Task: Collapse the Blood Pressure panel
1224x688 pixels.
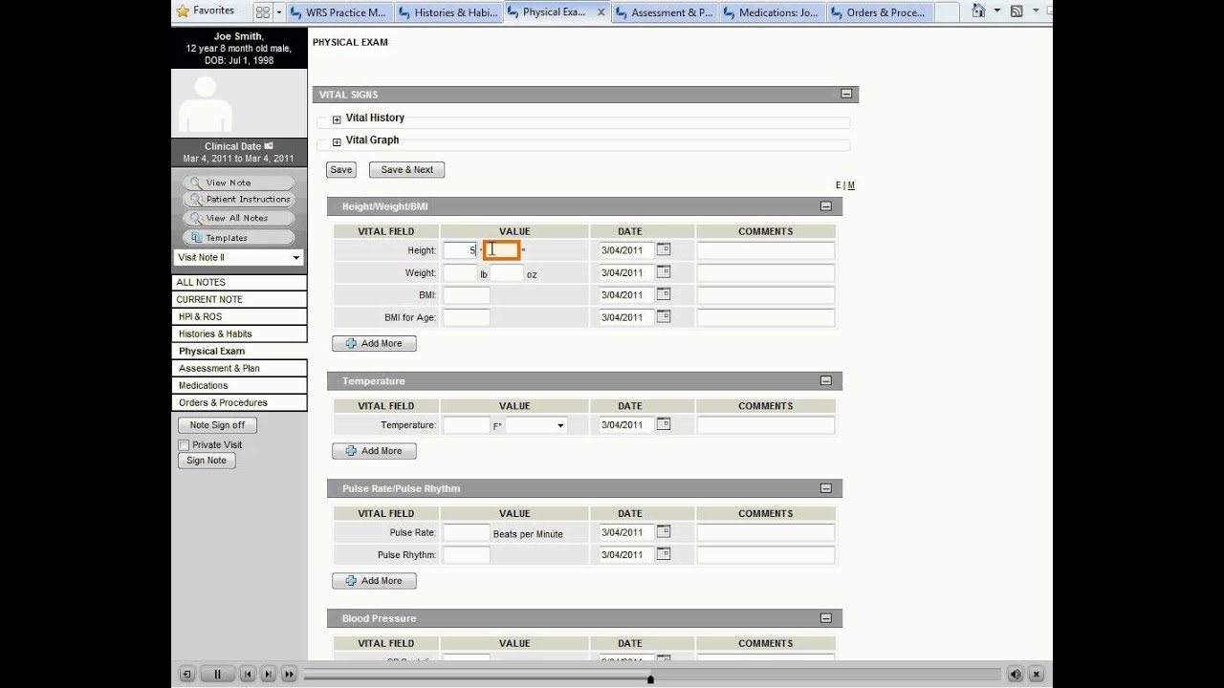Action: [x=826, y=618]
